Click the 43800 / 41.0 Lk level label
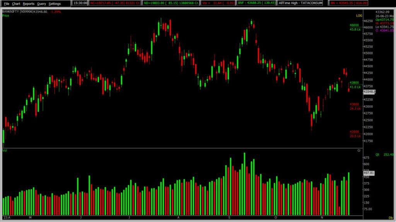 (x=355, y=85)
